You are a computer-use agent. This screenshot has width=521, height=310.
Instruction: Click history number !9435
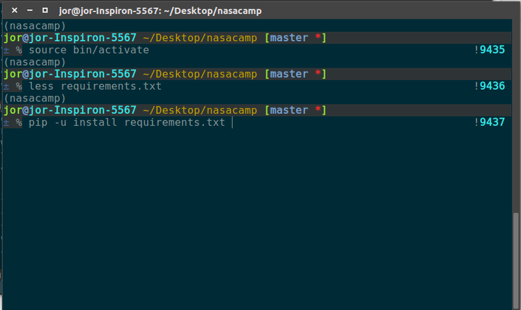(x=490, y=50)
